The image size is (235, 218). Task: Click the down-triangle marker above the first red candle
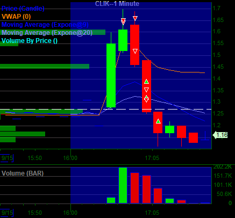pos(135,18)
